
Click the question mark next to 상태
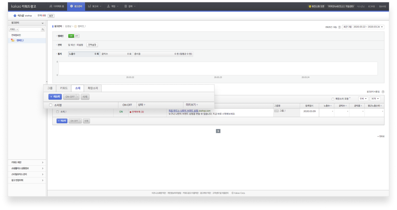pyautogui.click(x=145, y=105)
